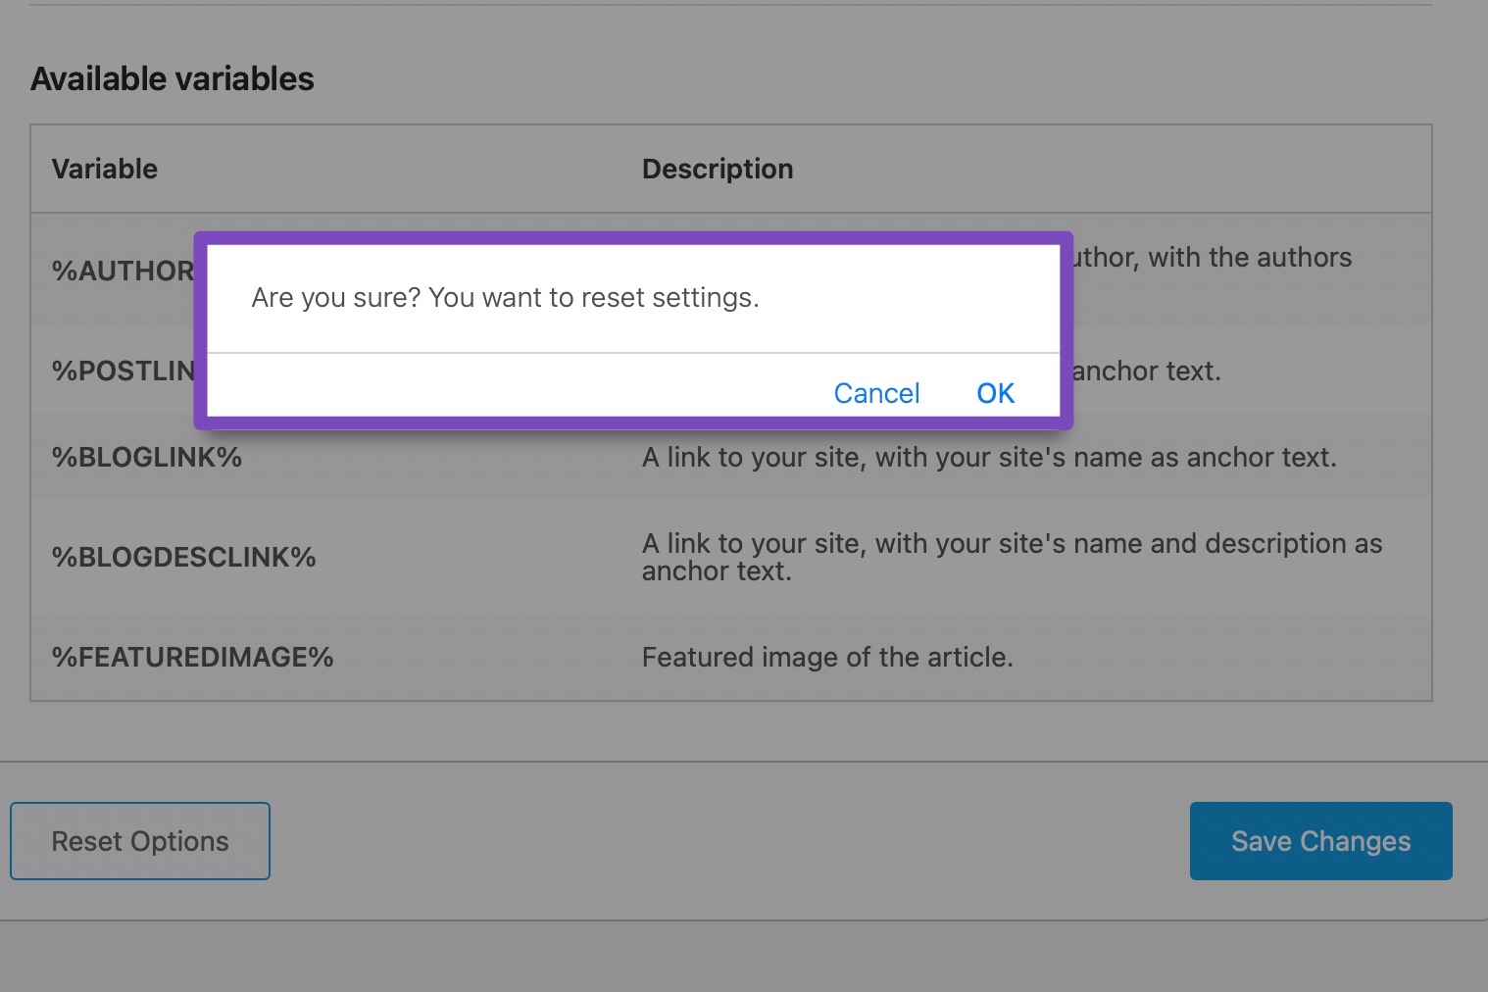Select the Variable column header

105,169
